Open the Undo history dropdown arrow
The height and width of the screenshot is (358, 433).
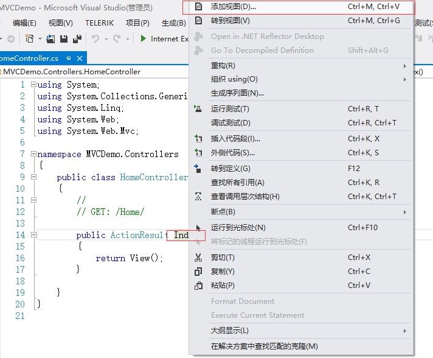(106, 39)
